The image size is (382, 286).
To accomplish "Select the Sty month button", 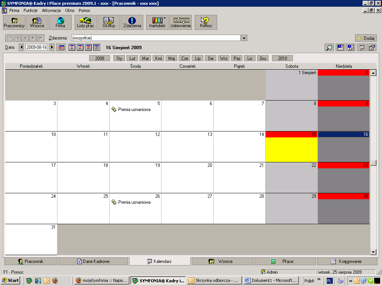I will click(119, 58).
